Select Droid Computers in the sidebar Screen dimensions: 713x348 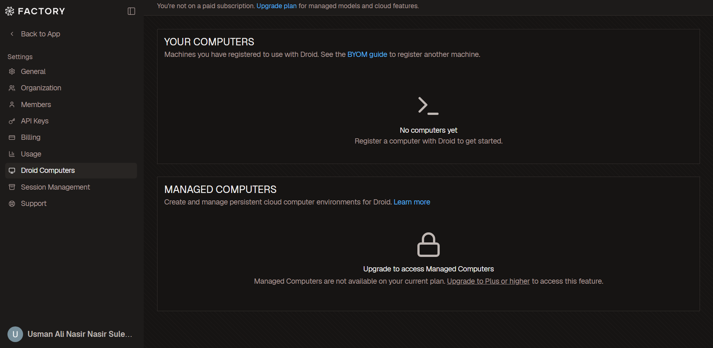[x=71, y=171]
